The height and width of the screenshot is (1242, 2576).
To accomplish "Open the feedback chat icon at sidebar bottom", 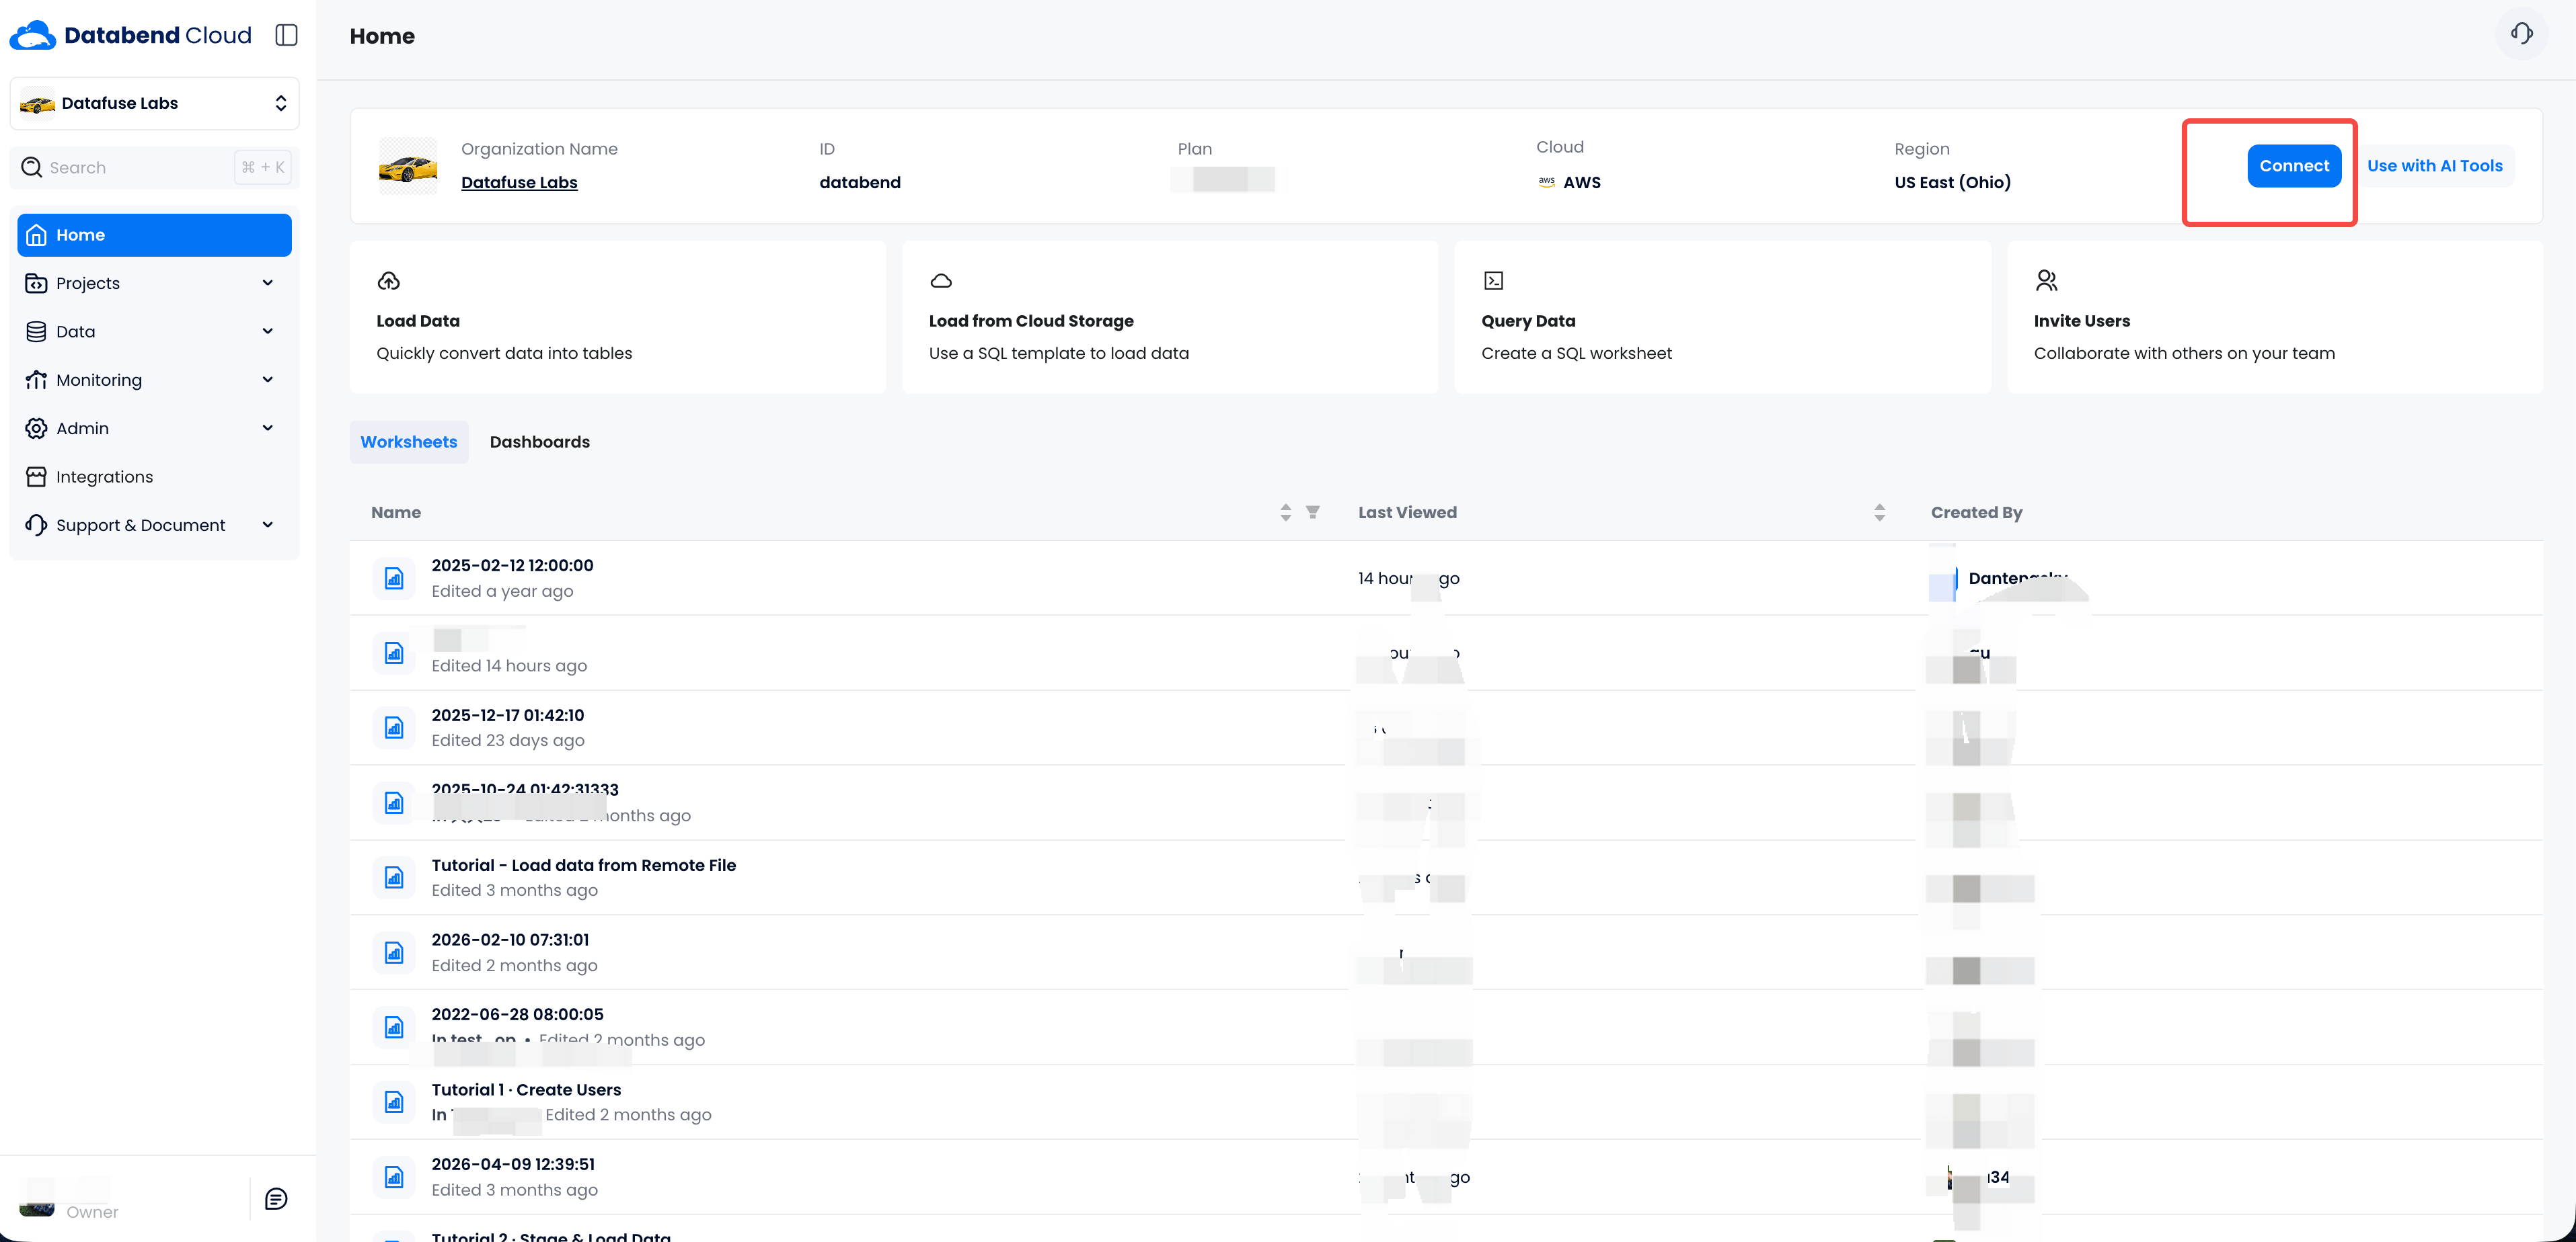I will pos(276,1198).
